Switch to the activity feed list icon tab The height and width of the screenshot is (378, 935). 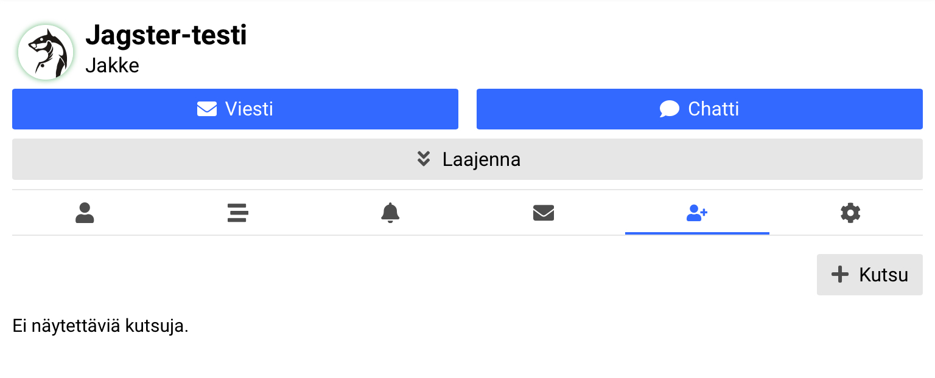pos(237,213)
